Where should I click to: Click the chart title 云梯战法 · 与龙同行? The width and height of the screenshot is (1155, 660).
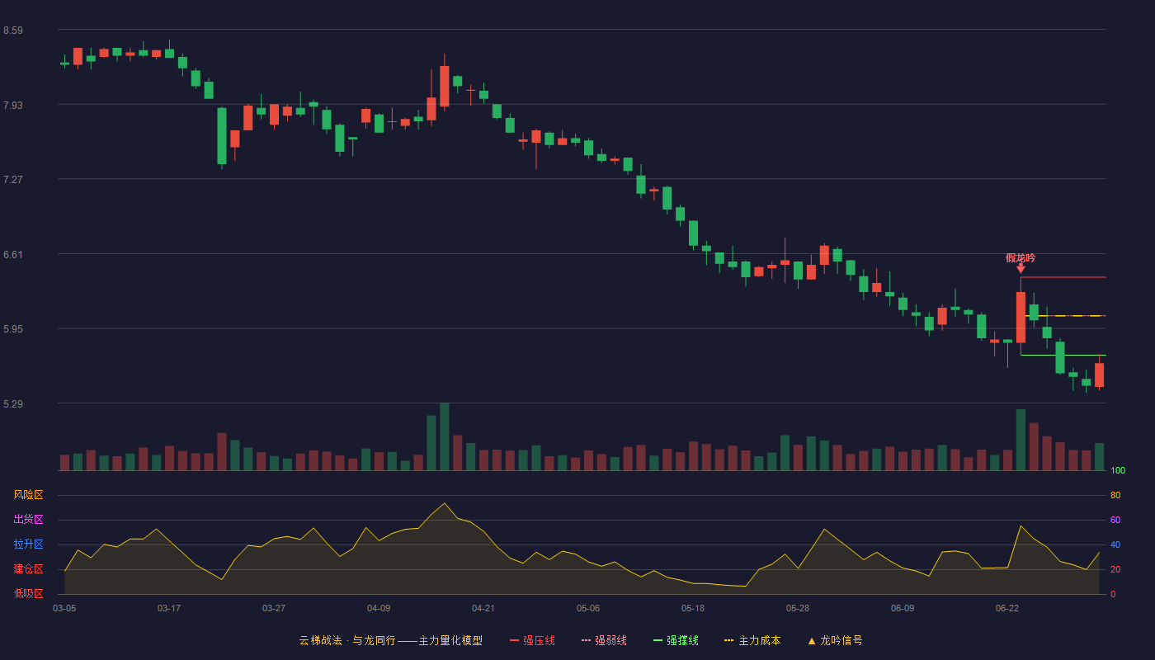pos(347,640)
